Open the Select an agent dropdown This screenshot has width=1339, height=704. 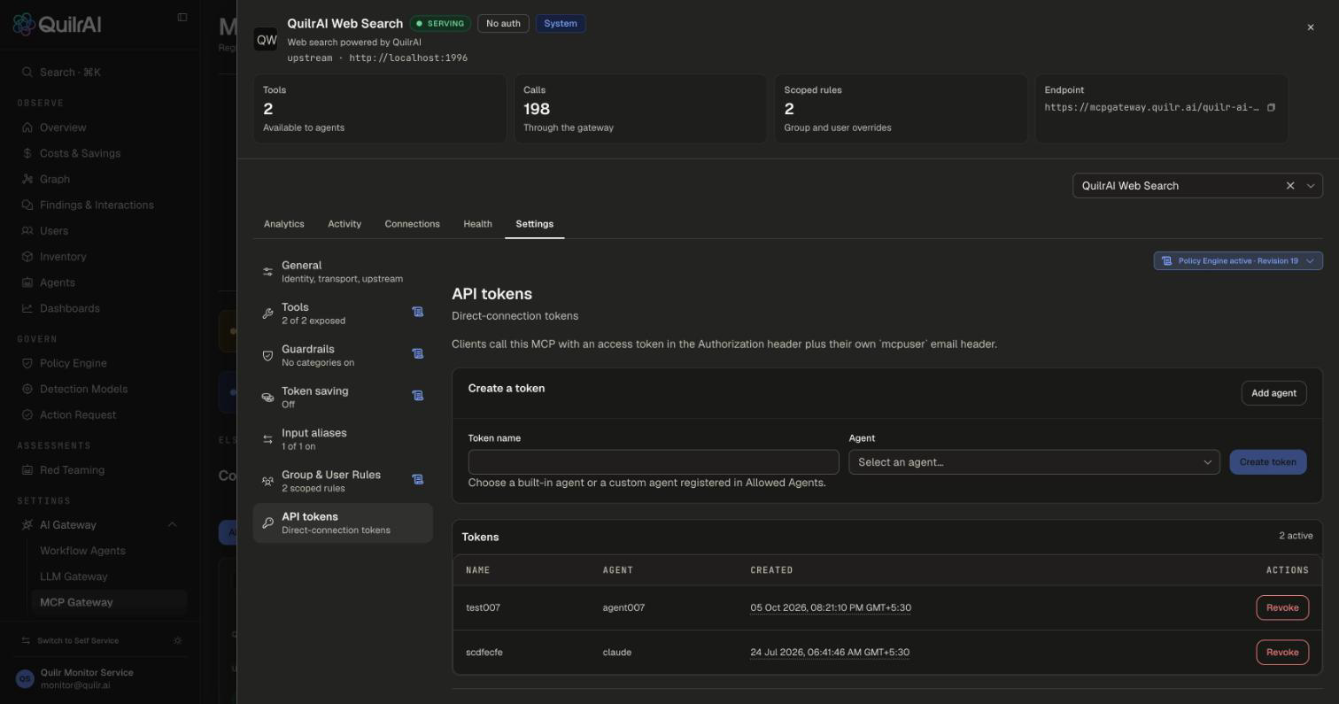coord(1034,462)
